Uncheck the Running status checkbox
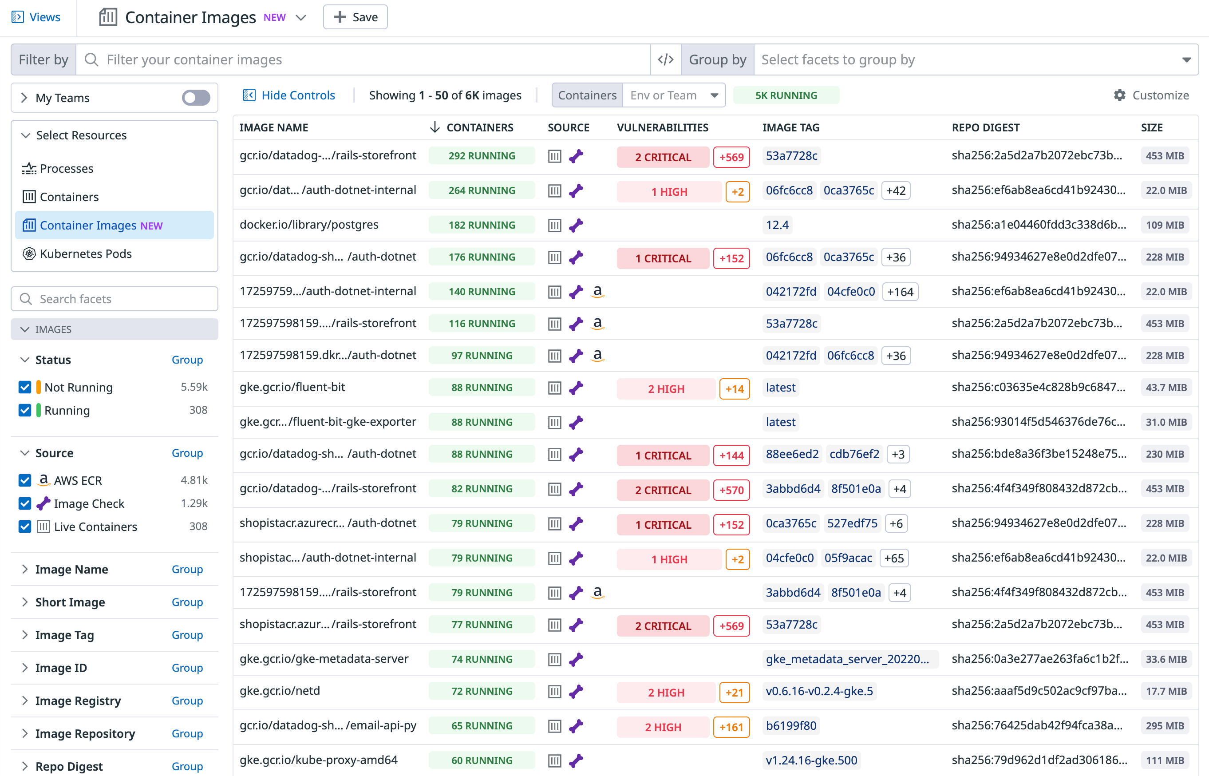1209x776 pixels. [x=25, y=410]
